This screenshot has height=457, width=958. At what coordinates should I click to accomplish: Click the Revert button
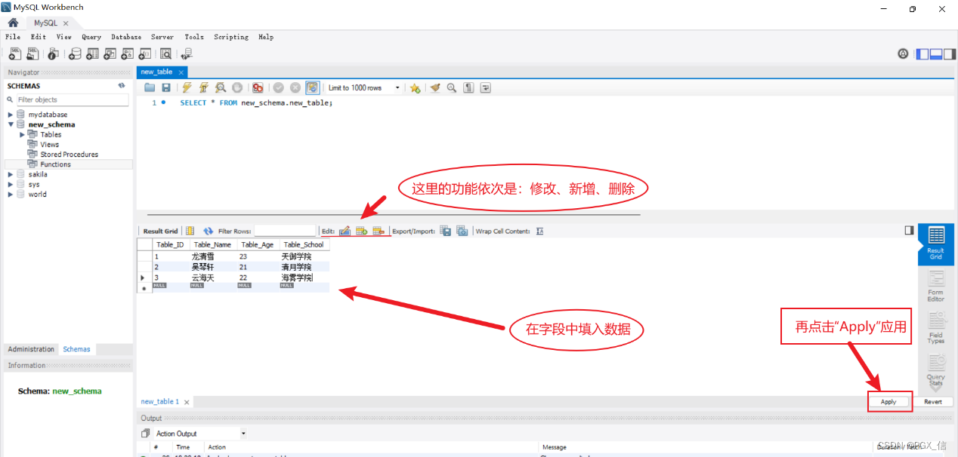pyautogui.click(x=933, y=402)
